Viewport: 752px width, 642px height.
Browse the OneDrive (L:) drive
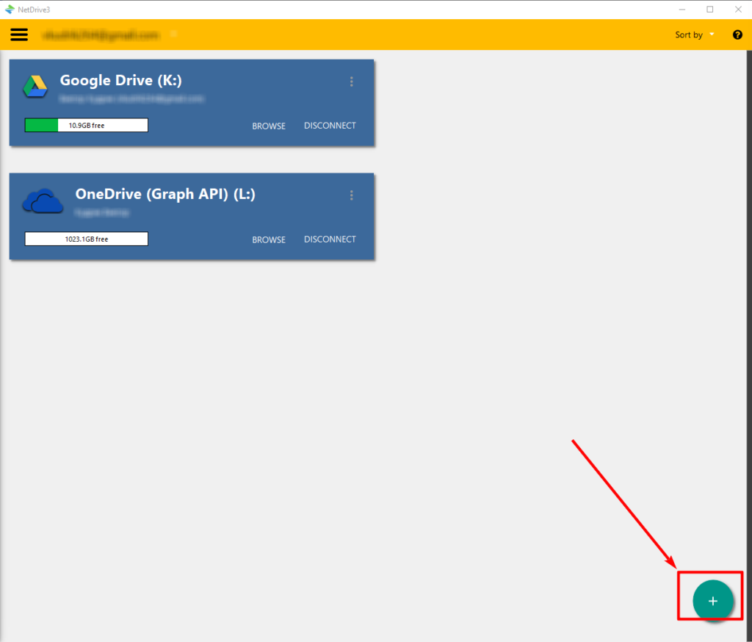coord(269,240)
